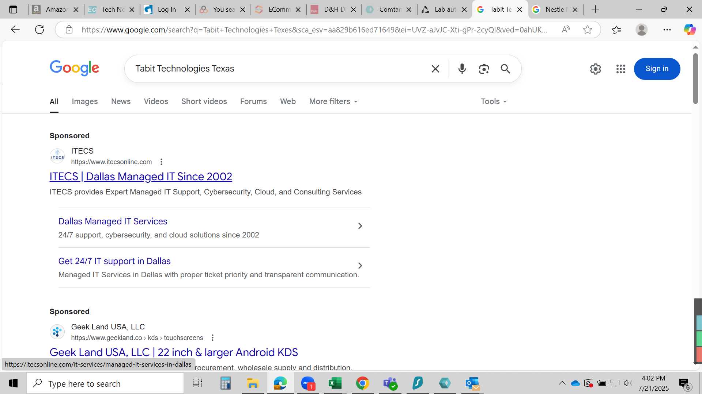Refresh the current page

tap(39, 30)
